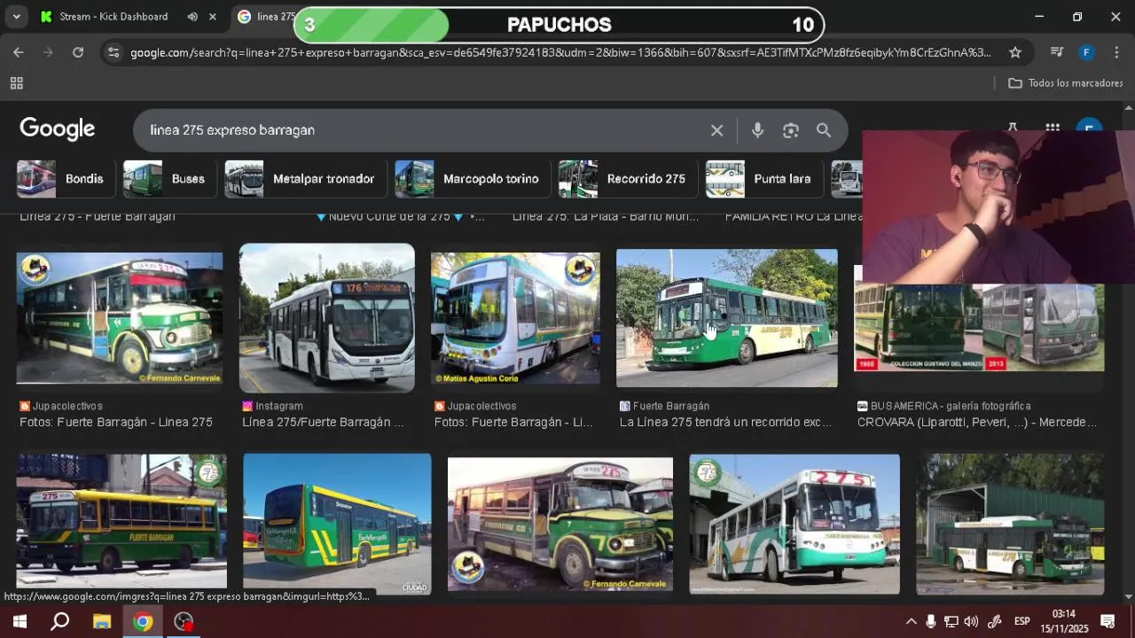Viewport: 1135px width, 638px height.
Task: Open Windows Start menu
Action: click(20, 621)
